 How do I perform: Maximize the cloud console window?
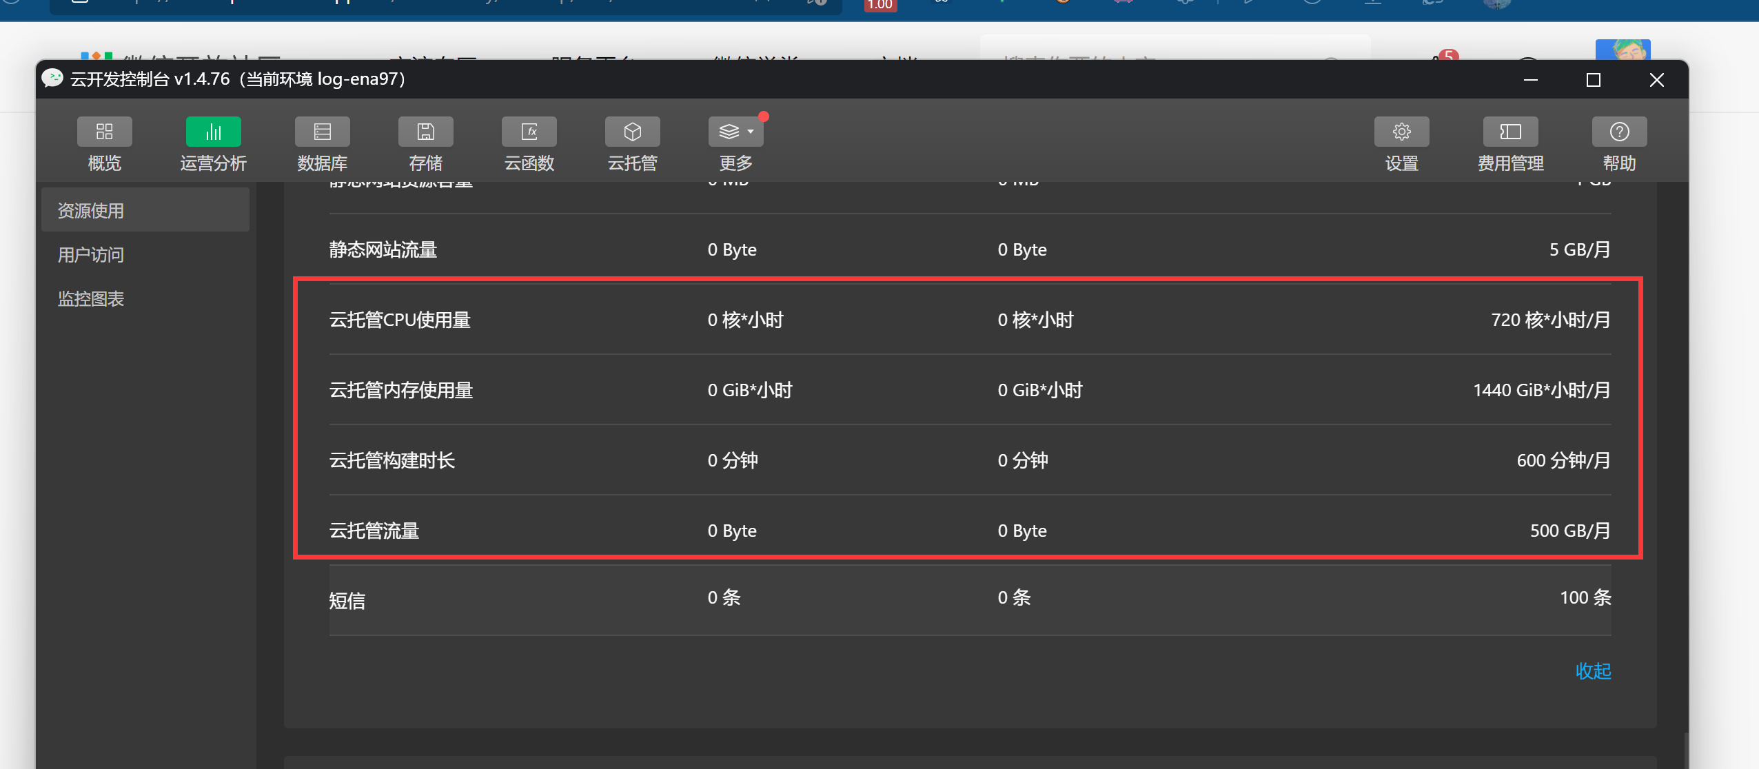pos(1593,80)
